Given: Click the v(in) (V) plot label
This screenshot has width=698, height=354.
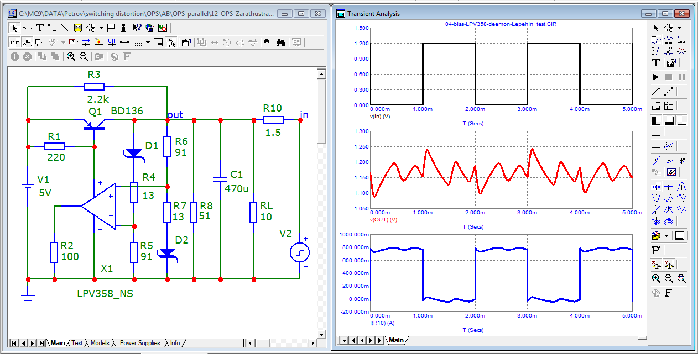Looking at the screenshot, I should click(x=380, y=117).
